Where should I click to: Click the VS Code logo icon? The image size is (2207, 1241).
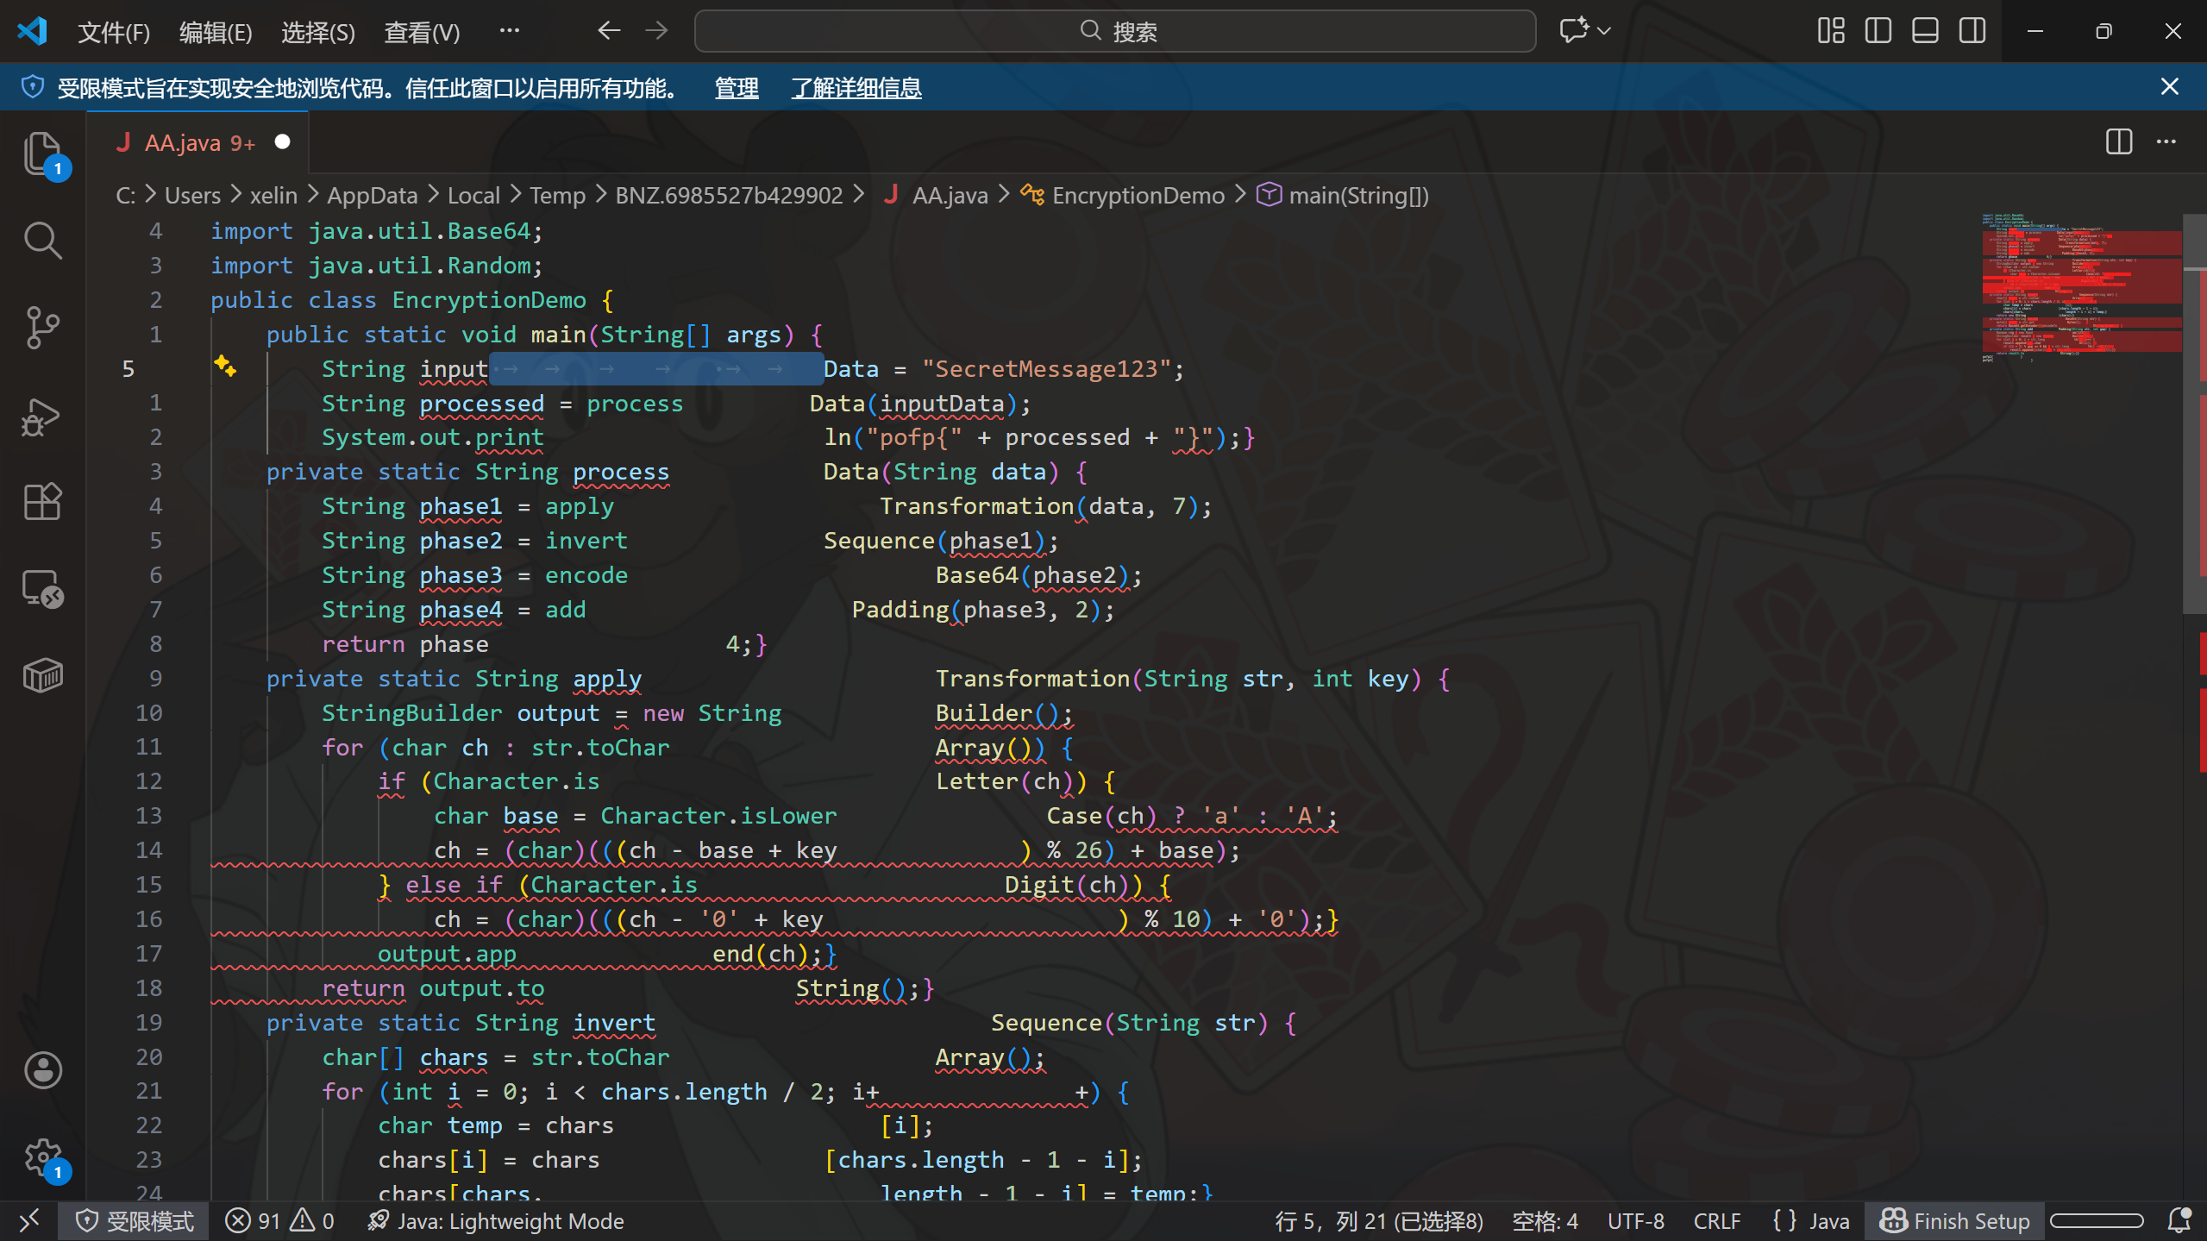pyautogui.click(x=32, y=31)
